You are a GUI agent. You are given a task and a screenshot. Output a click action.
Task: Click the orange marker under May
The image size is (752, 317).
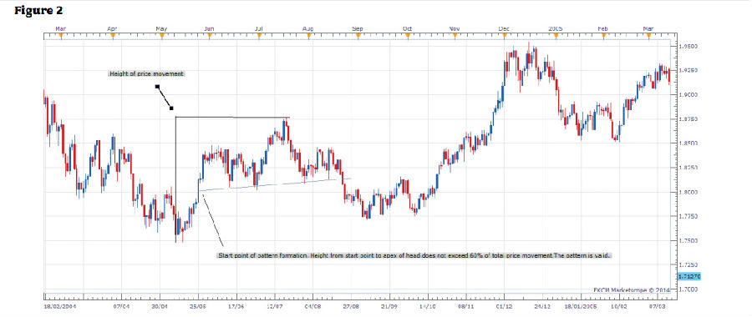tap(162, 35)
